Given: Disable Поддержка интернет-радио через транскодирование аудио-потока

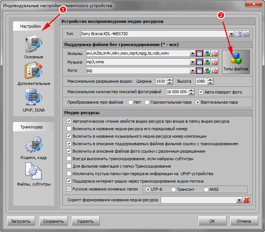Looking at the screenshot, I should click(69, 181).
